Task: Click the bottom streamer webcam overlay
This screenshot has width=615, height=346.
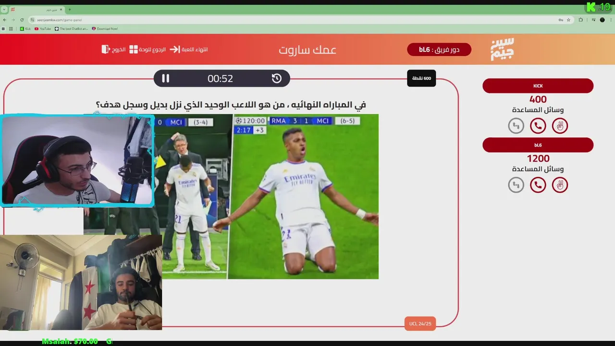Action: (81, 283)
